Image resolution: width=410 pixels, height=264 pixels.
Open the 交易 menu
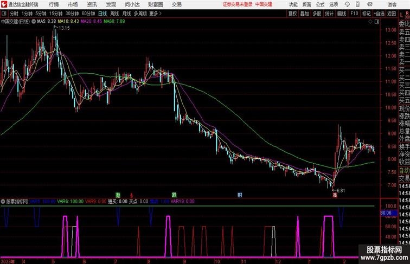[176, 4]
